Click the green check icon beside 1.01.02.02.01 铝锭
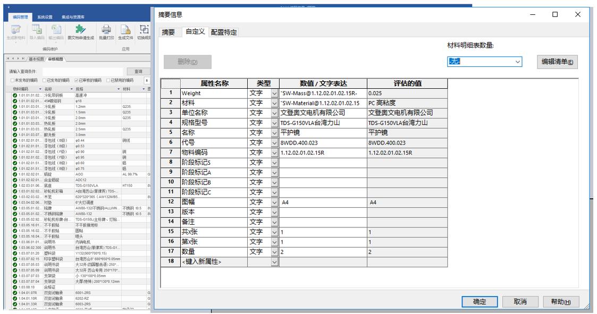Screen dimensions: 597x314 click(x=15, y=174)
